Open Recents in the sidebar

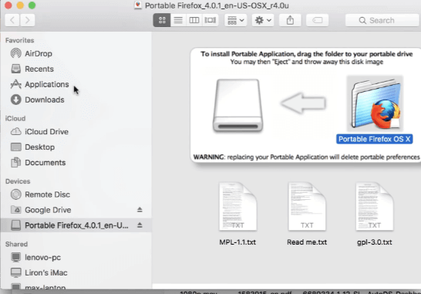tap(76, 69)
